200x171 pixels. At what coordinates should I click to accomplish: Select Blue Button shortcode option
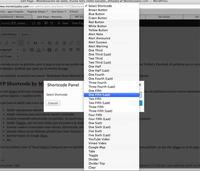(112, 14)
